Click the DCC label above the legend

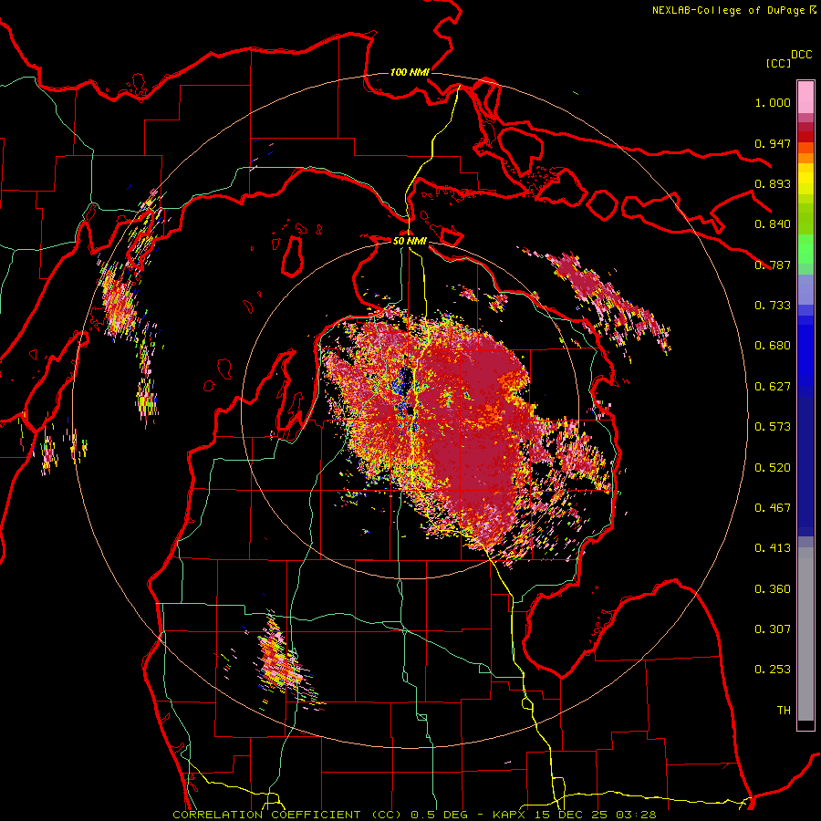(x=802, y=55)
